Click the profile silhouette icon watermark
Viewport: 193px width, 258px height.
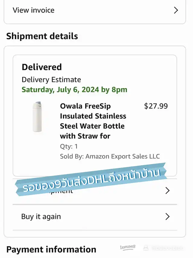[146, 248]
